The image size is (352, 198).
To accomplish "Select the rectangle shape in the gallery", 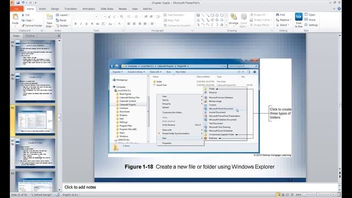I will (x=212, y=15).
